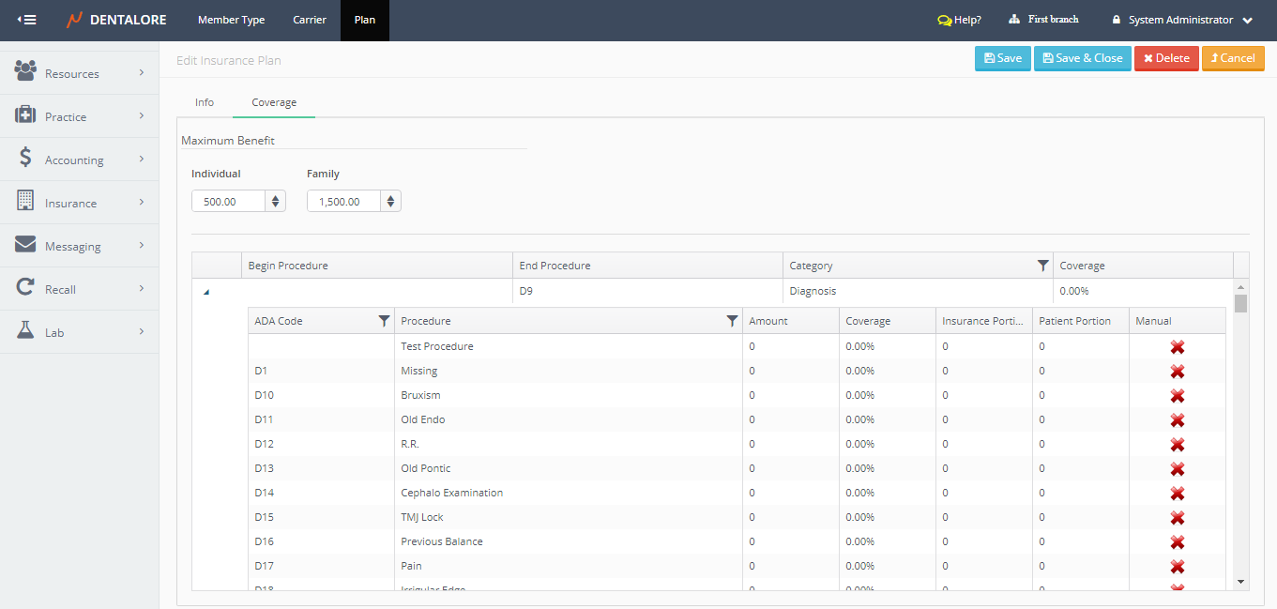Filter the Category column
Image resolution: width=1277 pixels, height=609 pixels.
(1042, 266)
